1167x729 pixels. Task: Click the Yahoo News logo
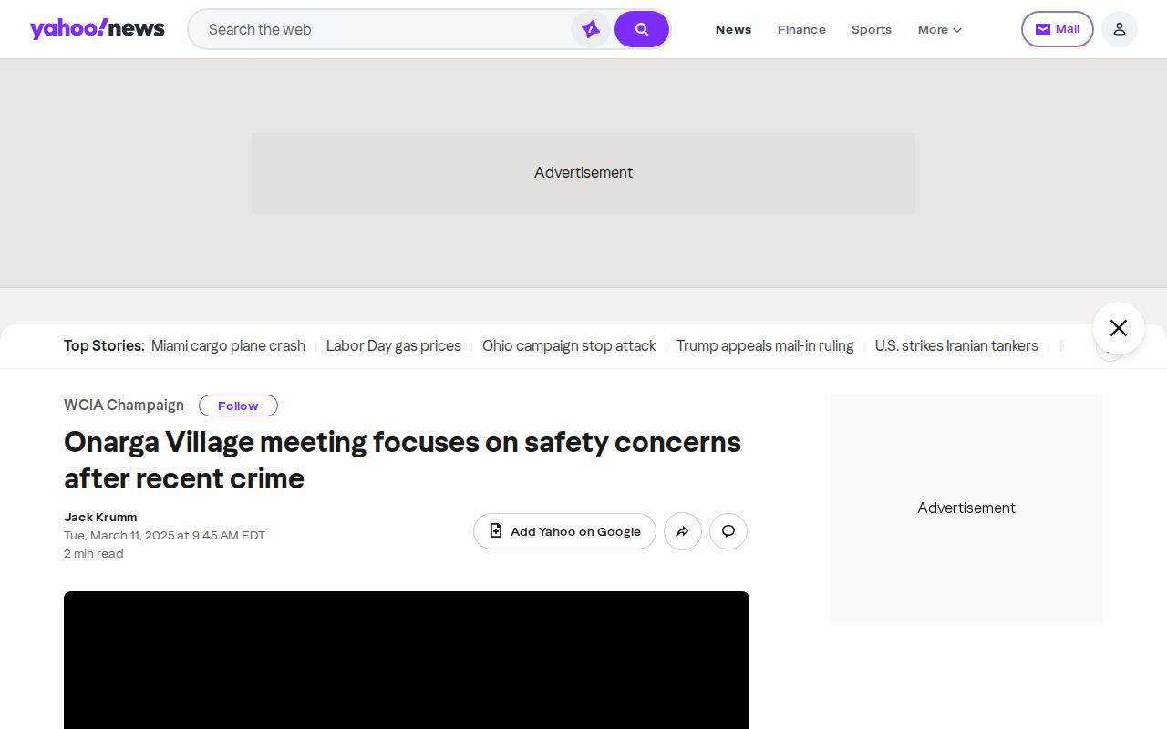point(97,29)
